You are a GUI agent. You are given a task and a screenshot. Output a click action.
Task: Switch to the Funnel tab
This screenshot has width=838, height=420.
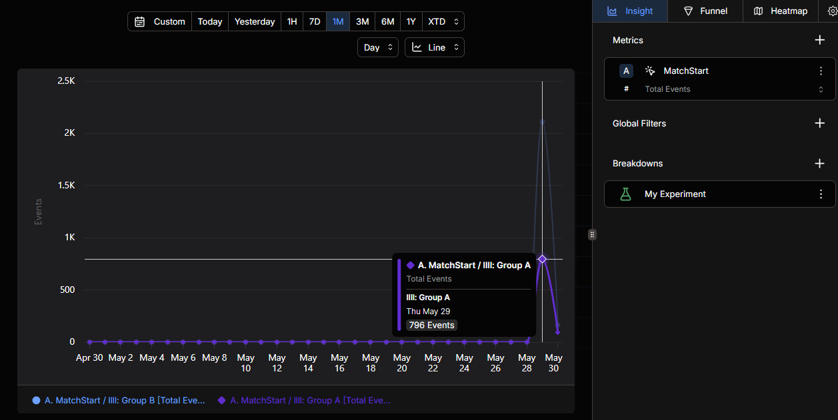pos(706,11)
